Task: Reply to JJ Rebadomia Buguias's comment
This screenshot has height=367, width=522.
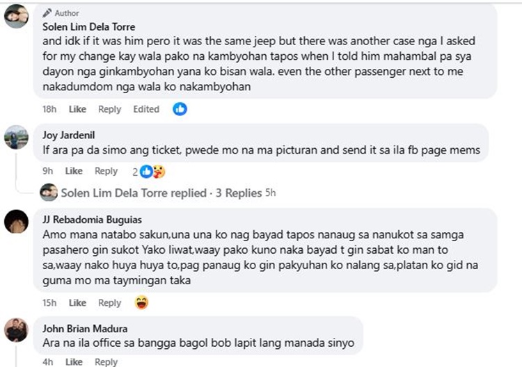Action: [x=109, y=302]
